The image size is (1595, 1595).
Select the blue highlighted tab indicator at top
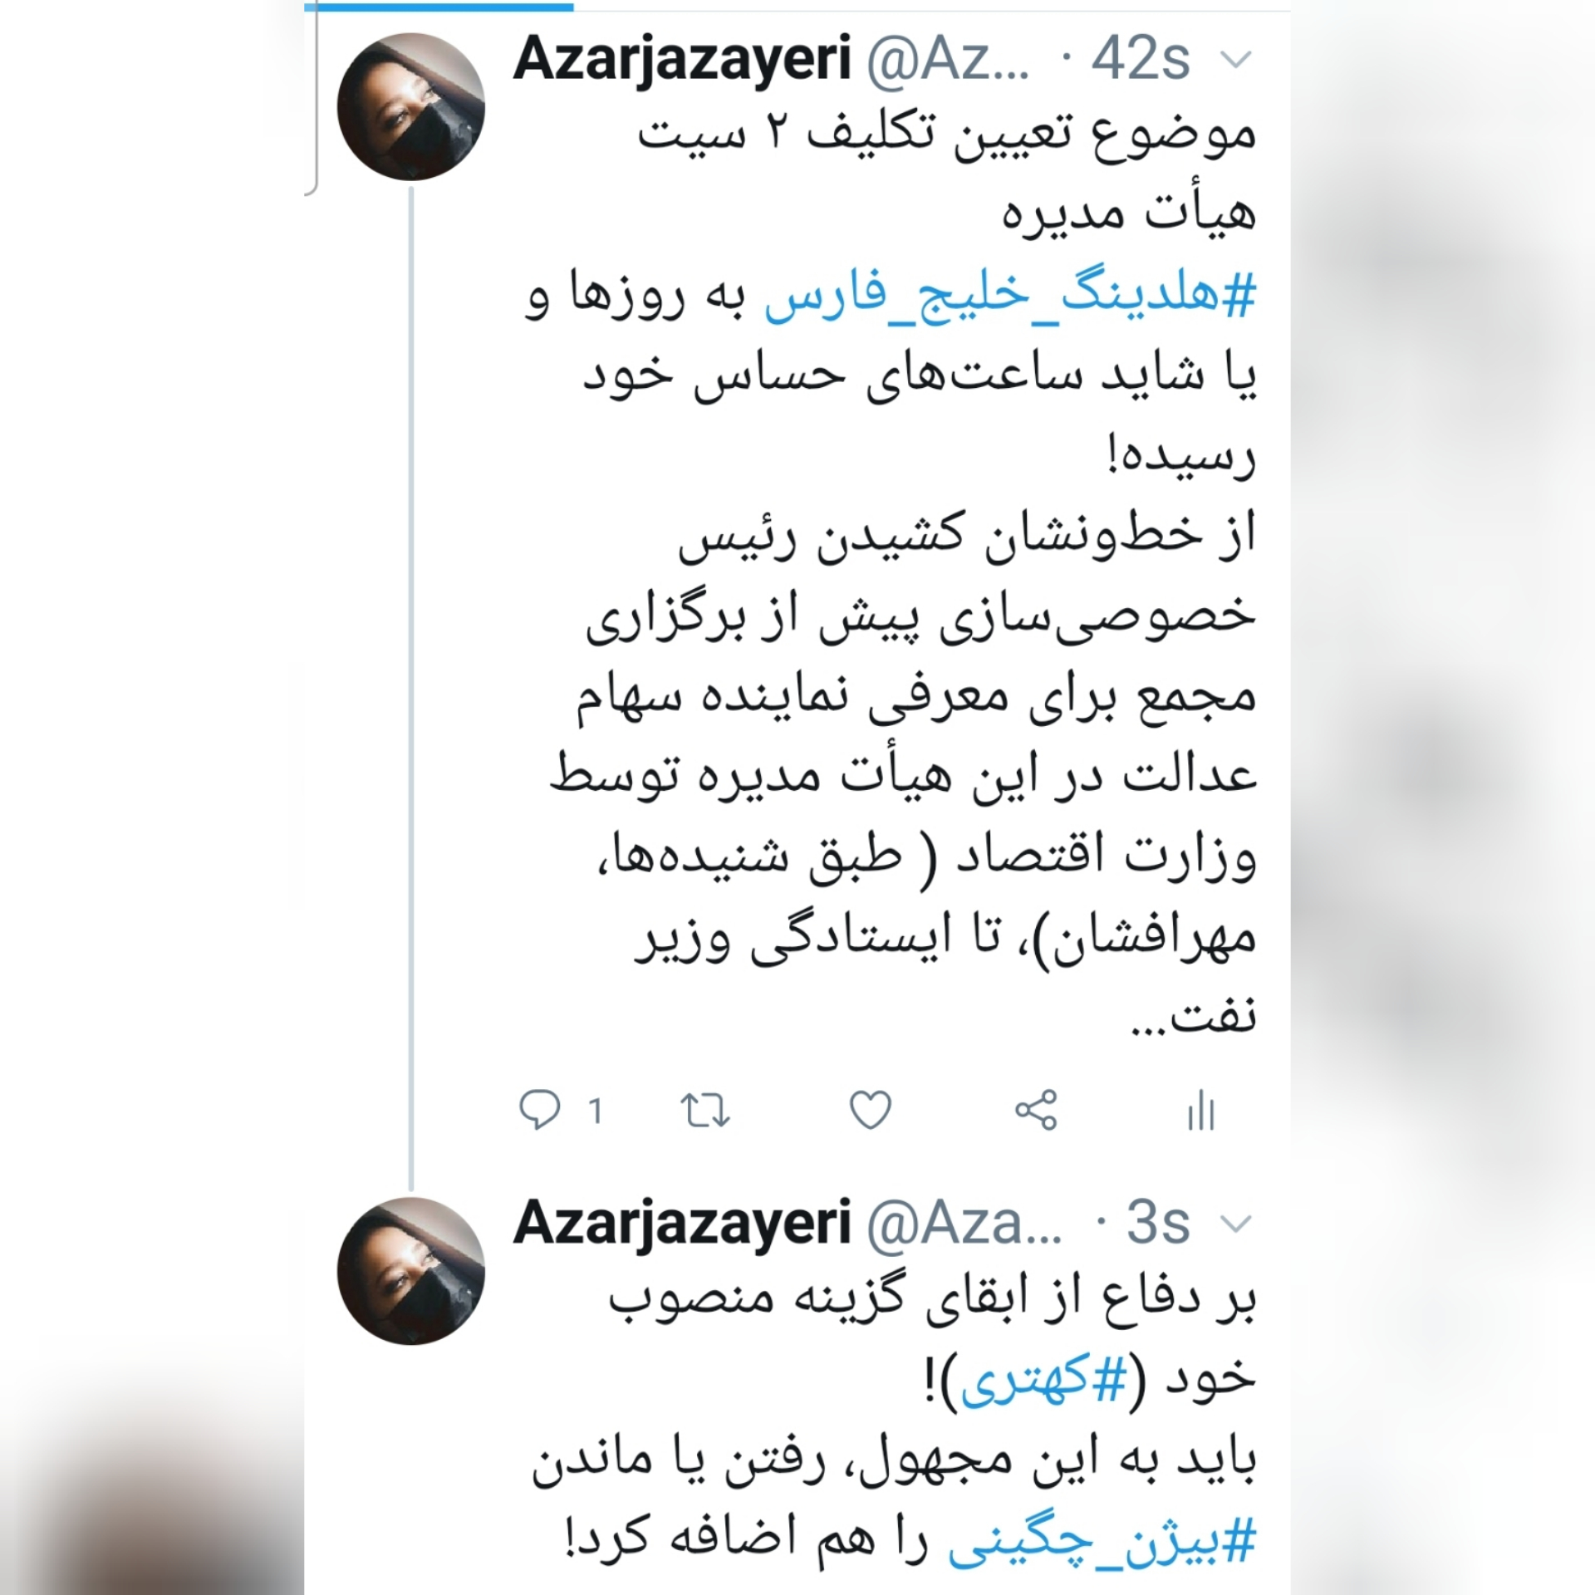[x=439, y=7]
